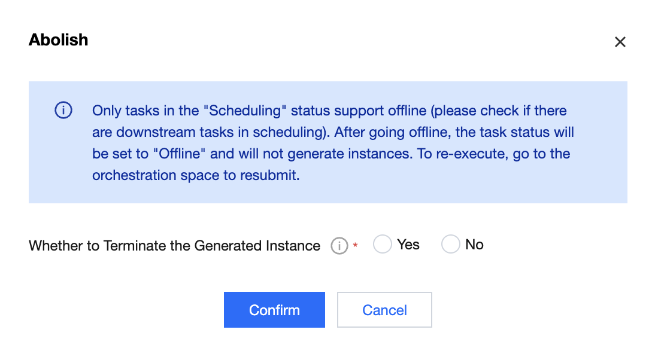
Task: Click the help icon beside Terminate Generated Instance
Action: [339, 245]
